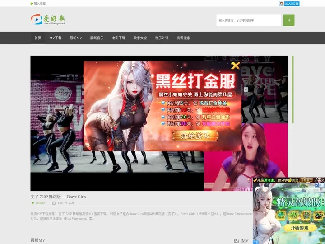The image size is (325, 244).
Task: Click the green search button
Action: point(289,20)
